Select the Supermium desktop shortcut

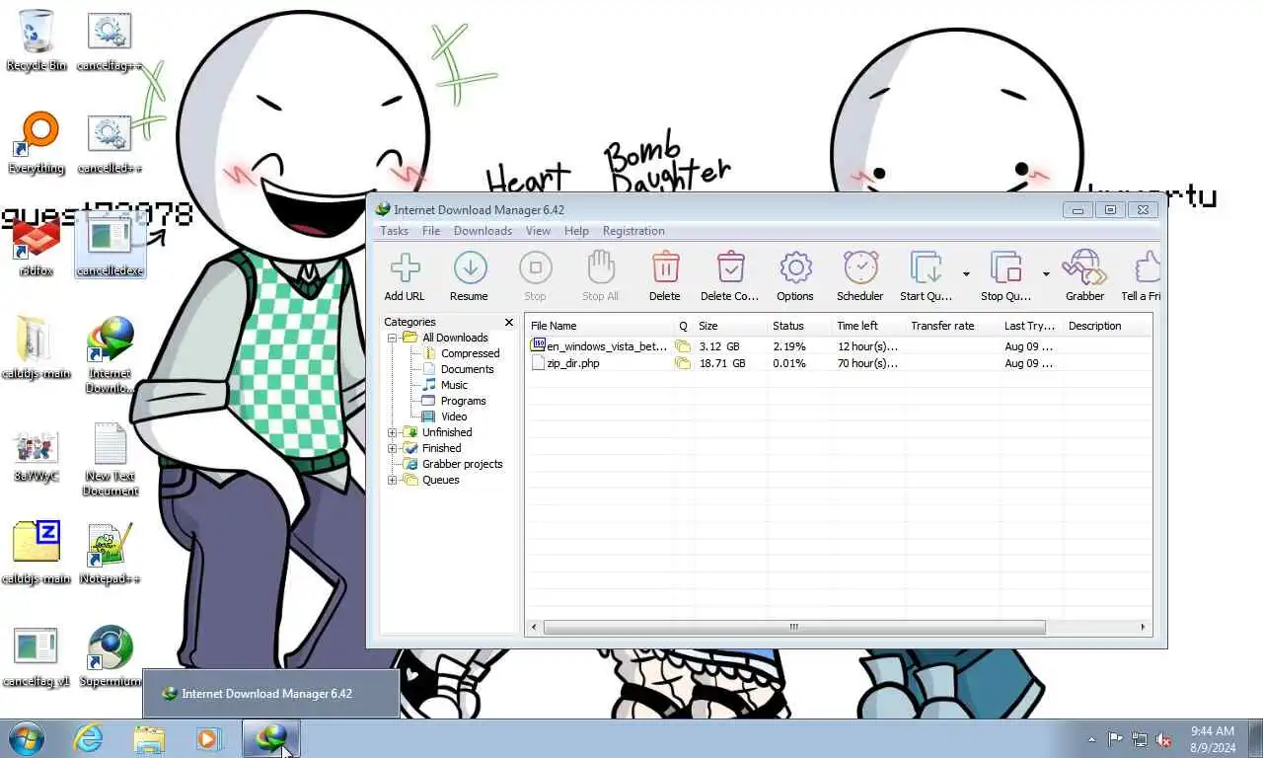click(x=110, y=656)
